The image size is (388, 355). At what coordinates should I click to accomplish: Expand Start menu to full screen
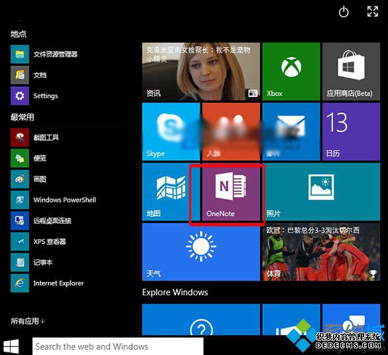pos(373,12)
